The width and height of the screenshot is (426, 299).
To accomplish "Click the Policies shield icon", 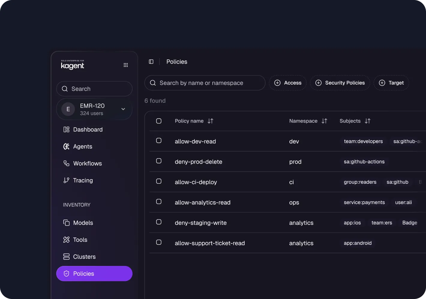I will point(66,273).
